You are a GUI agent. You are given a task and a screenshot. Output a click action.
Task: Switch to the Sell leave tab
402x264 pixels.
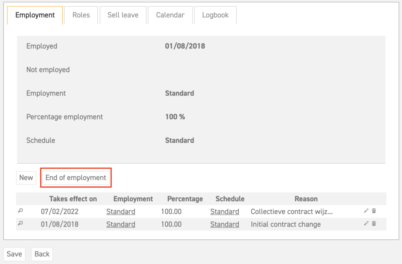pos(123,15)
